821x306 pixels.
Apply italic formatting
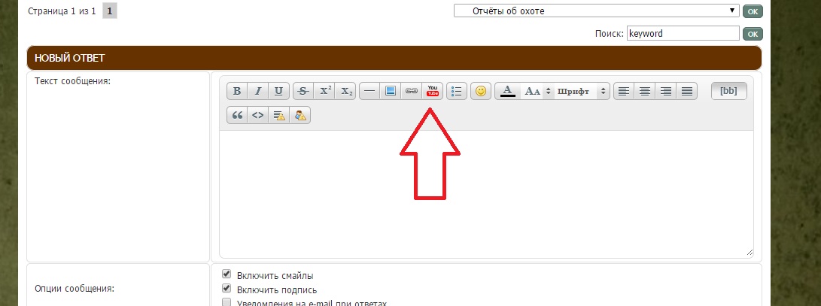tap(258, 91)
